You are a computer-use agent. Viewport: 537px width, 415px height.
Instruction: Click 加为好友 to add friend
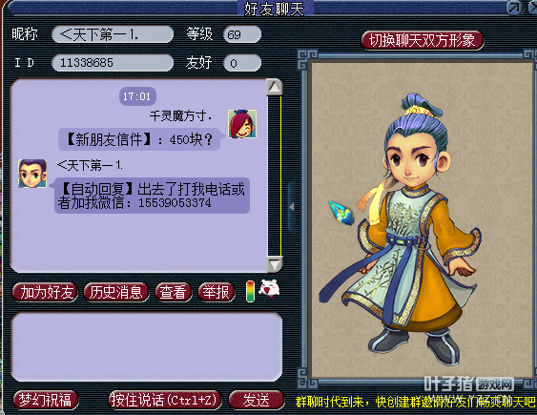coord(45,292)
